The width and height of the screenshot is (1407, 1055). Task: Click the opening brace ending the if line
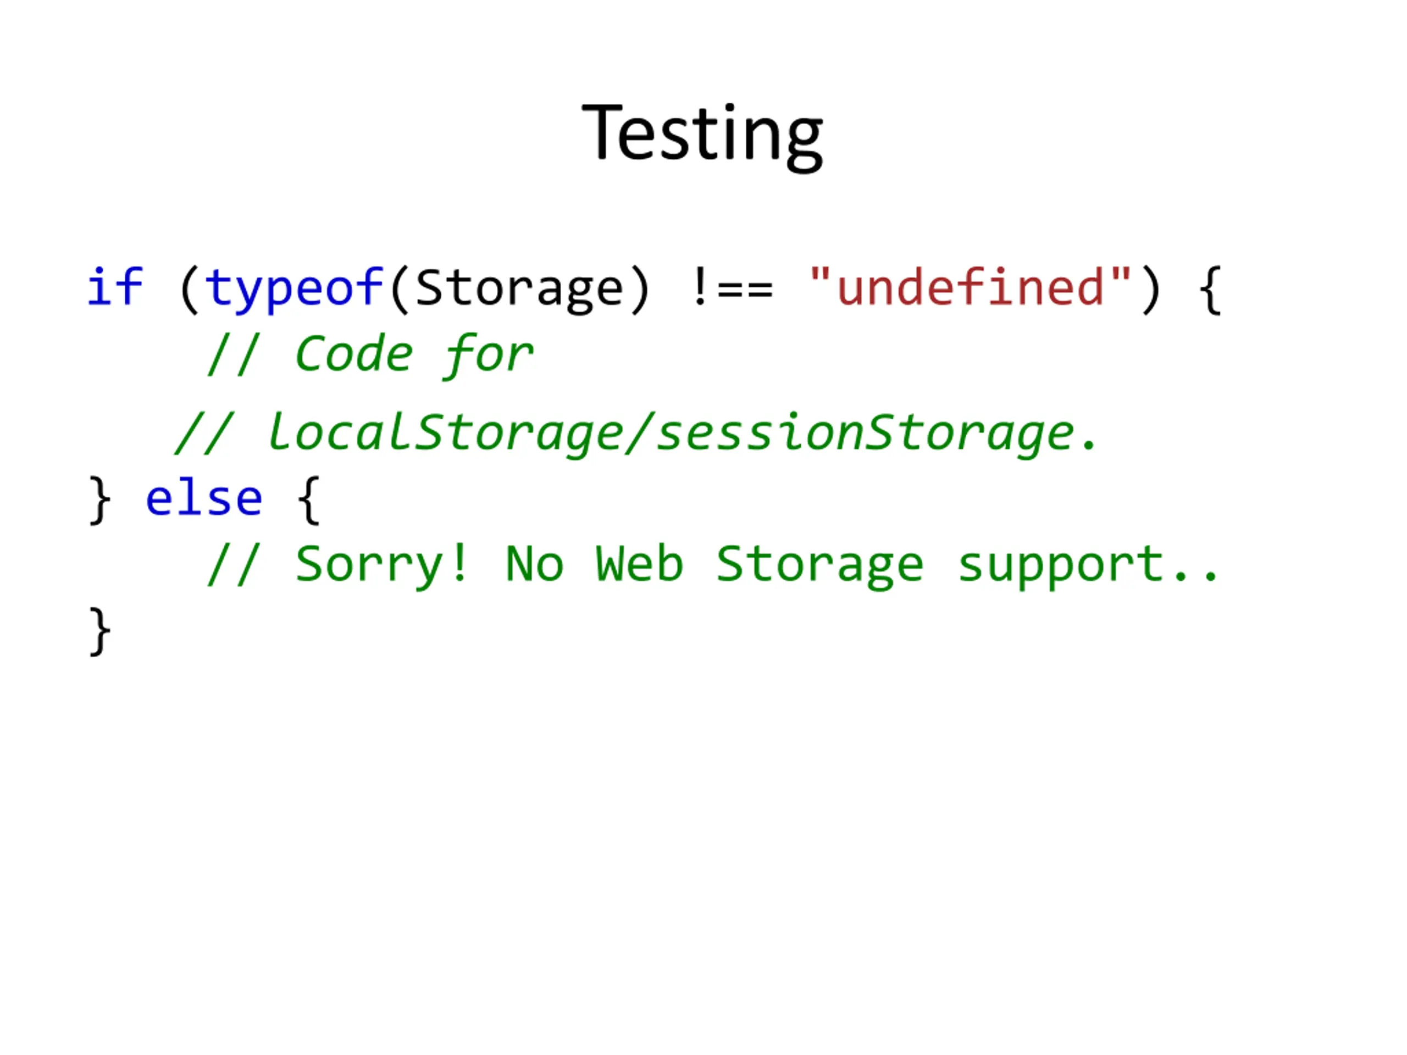(x=1210, y=290)
